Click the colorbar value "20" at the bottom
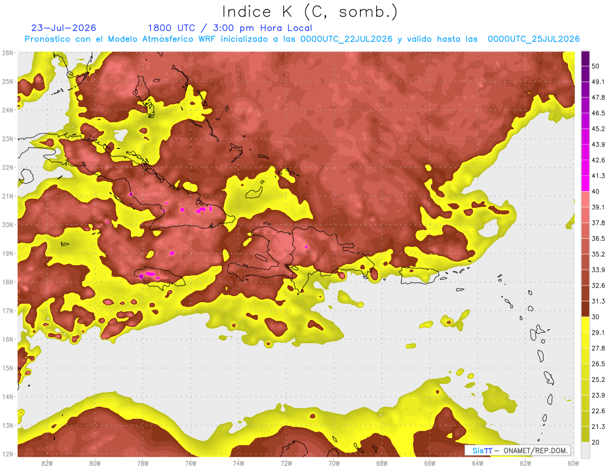 point(596,442)
